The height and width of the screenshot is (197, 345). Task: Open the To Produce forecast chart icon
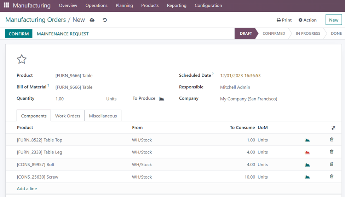coord(161,99)
